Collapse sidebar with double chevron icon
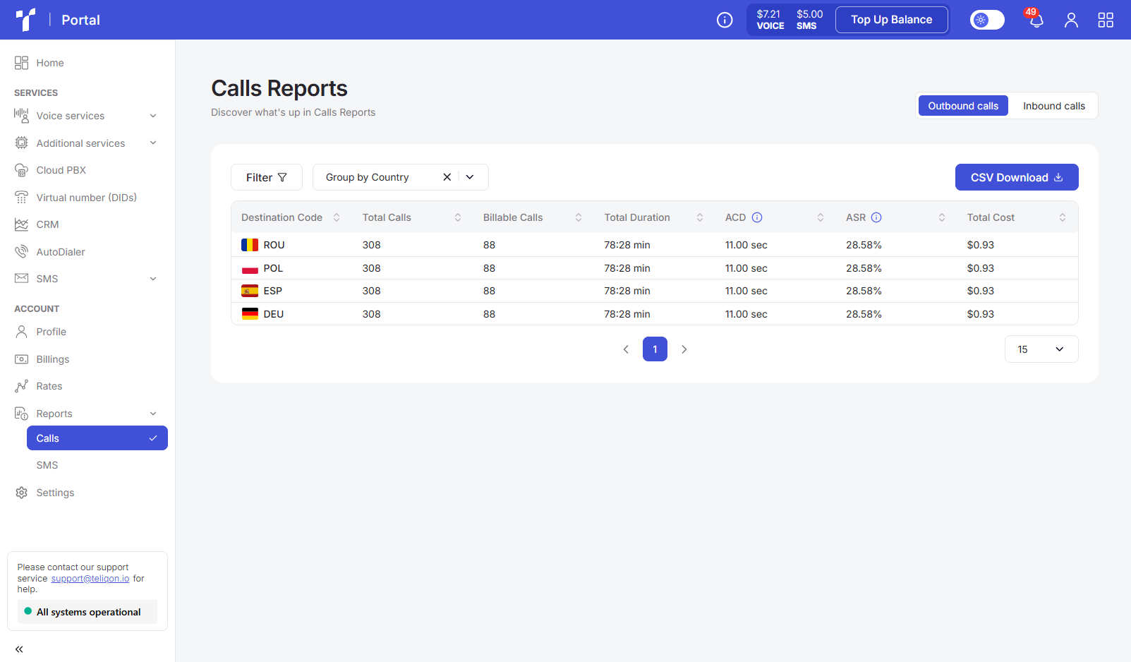Screen dimensions: 1131x662 click(19, 649)
